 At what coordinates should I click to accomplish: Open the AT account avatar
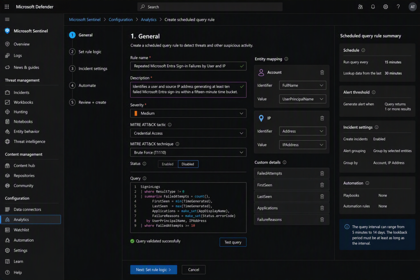point(413,7)
